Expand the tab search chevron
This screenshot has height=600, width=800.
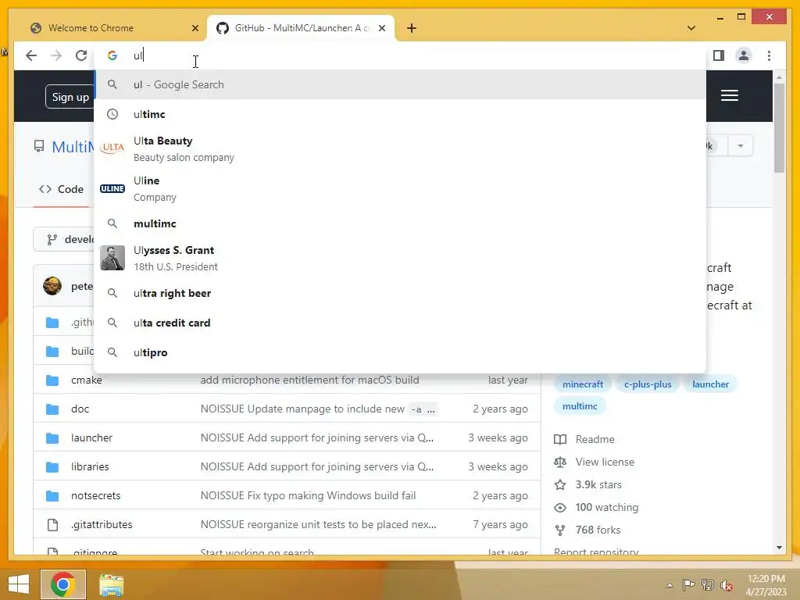691,28
